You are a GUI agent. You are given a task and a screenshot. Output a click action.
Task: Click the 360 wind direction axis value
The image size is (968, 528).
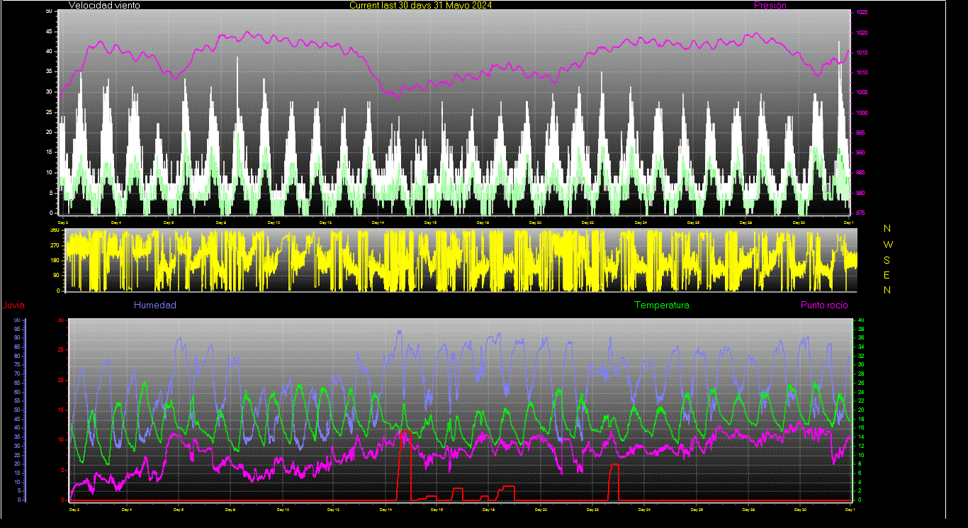54,230
